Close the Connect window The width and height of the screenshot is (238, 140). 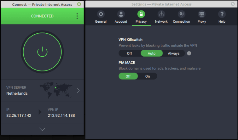[x=79, y=4]
